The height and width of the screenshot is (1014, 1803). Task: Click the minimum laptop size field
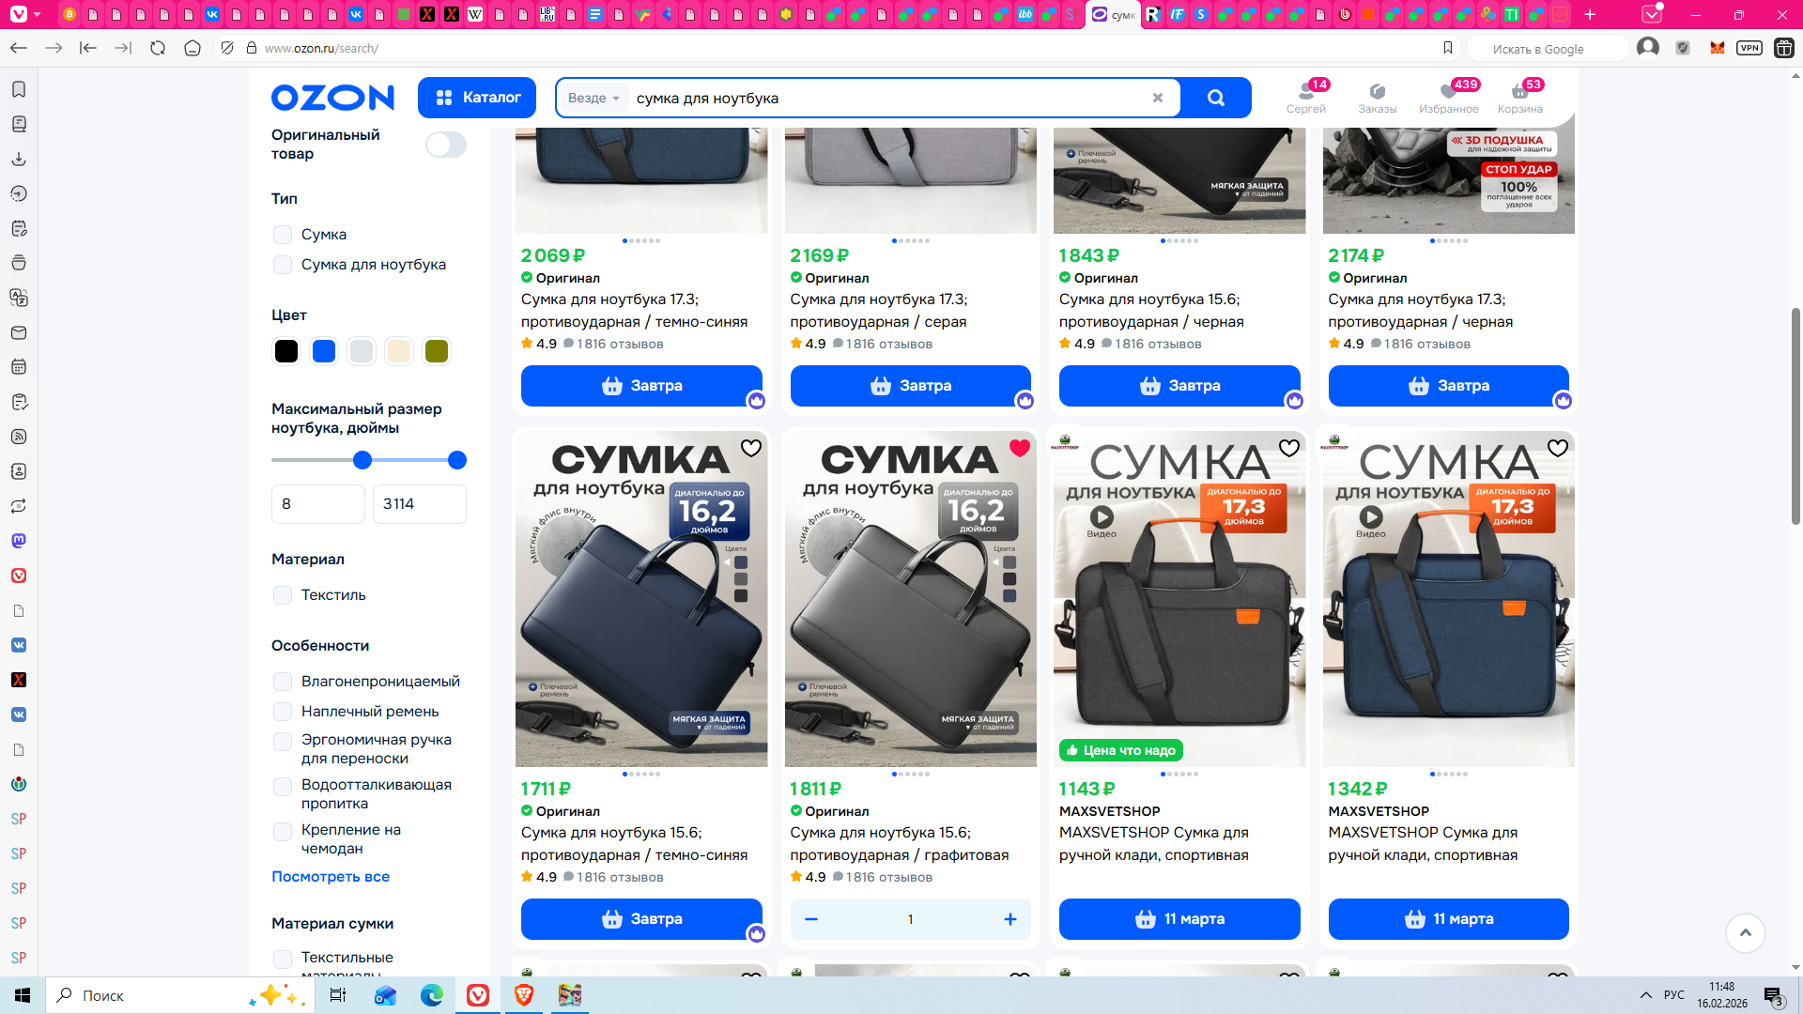point(317,504)
